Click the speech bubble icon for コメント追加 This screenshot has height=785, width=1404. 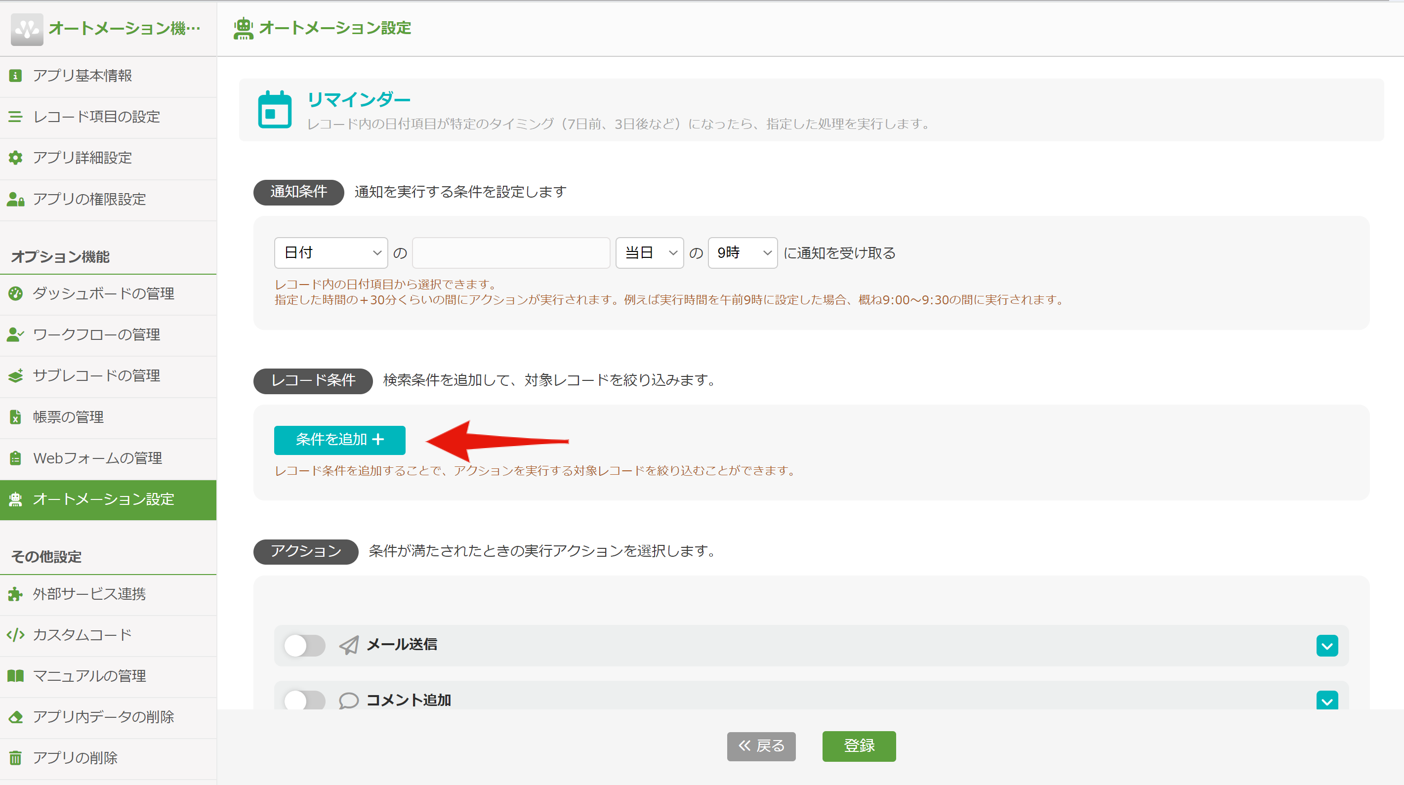click(x=348, y=701)
